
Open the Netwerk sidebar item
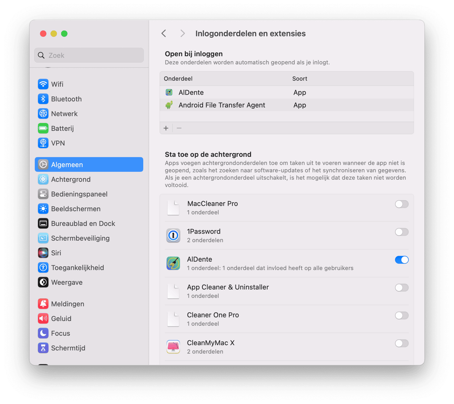89,114
